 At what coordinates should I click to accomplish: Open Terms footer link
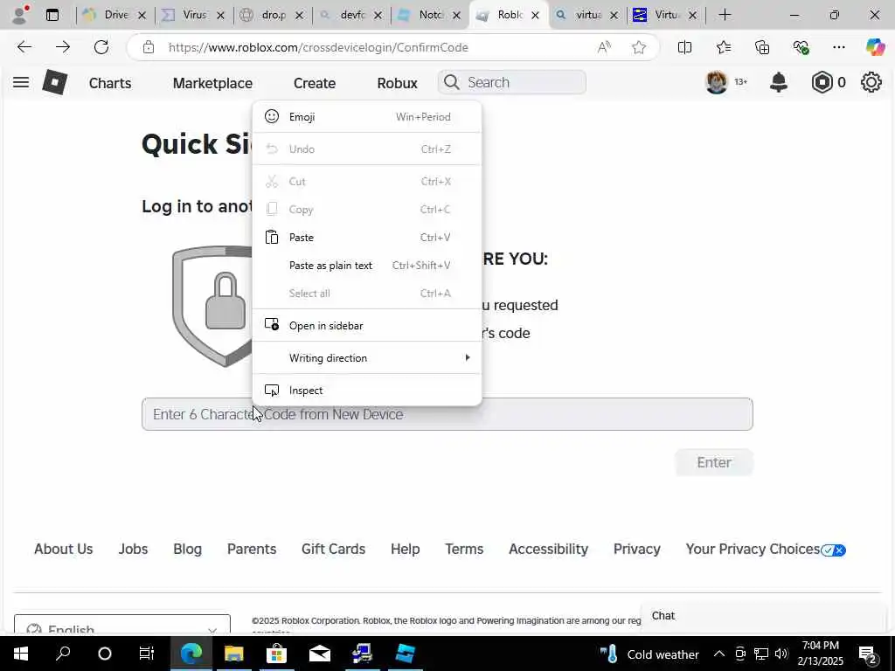coord(464,549)
